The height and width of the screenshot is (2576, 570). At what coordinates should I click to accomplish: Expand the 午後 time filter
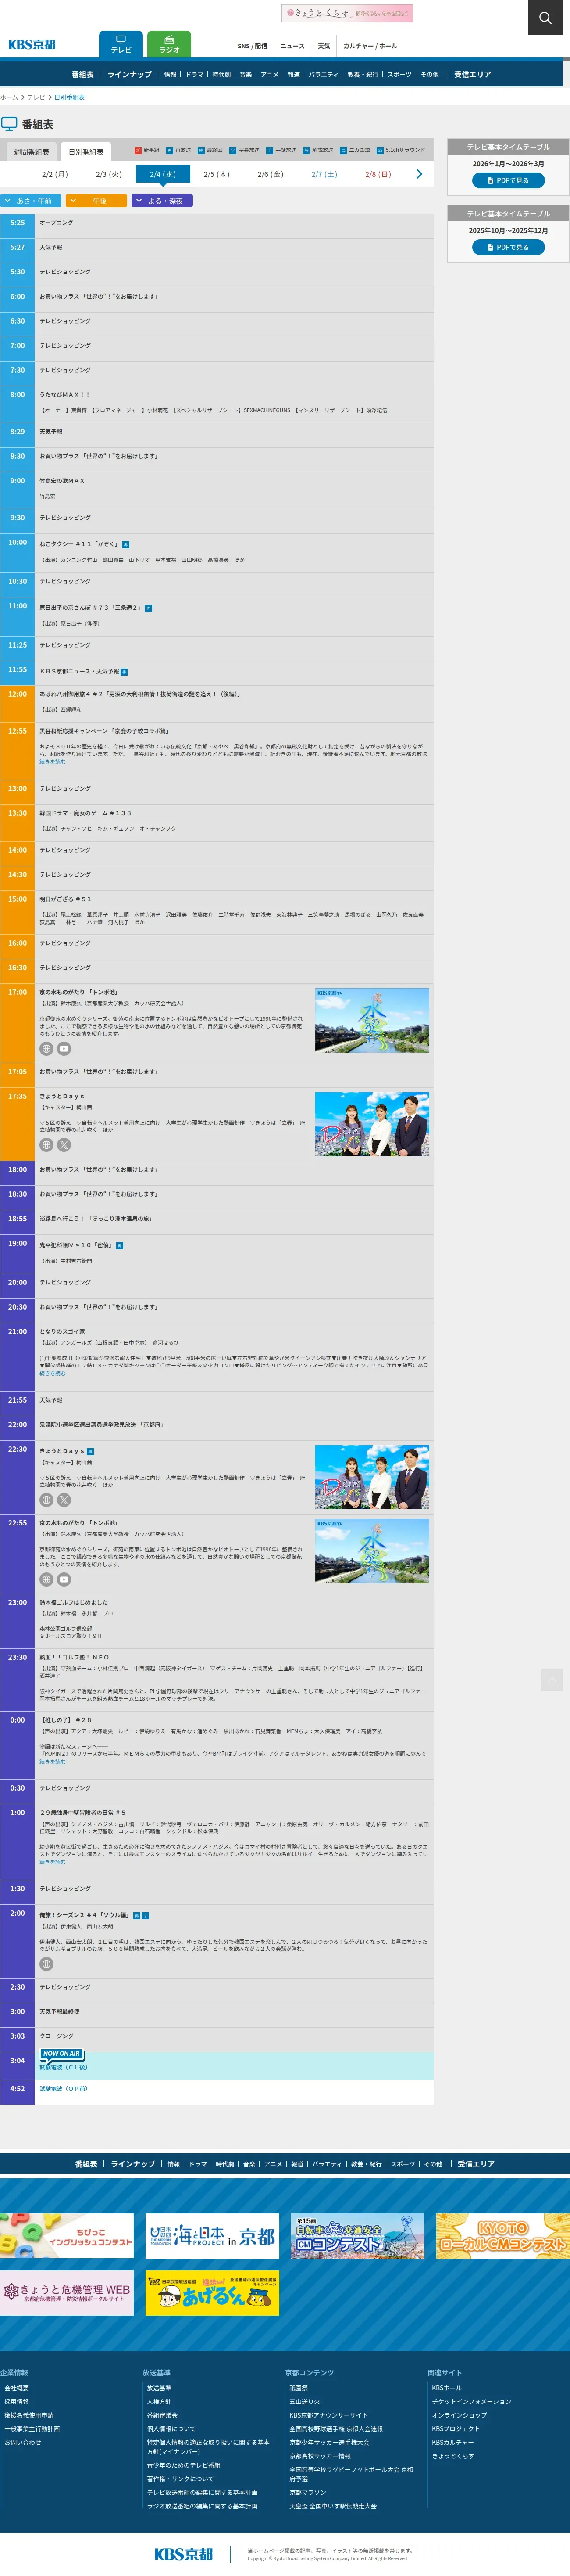(x=97, y=201)
